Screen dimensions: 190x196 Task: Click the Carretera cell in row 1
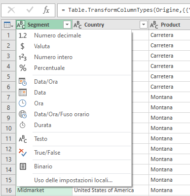tap(169, 35)
